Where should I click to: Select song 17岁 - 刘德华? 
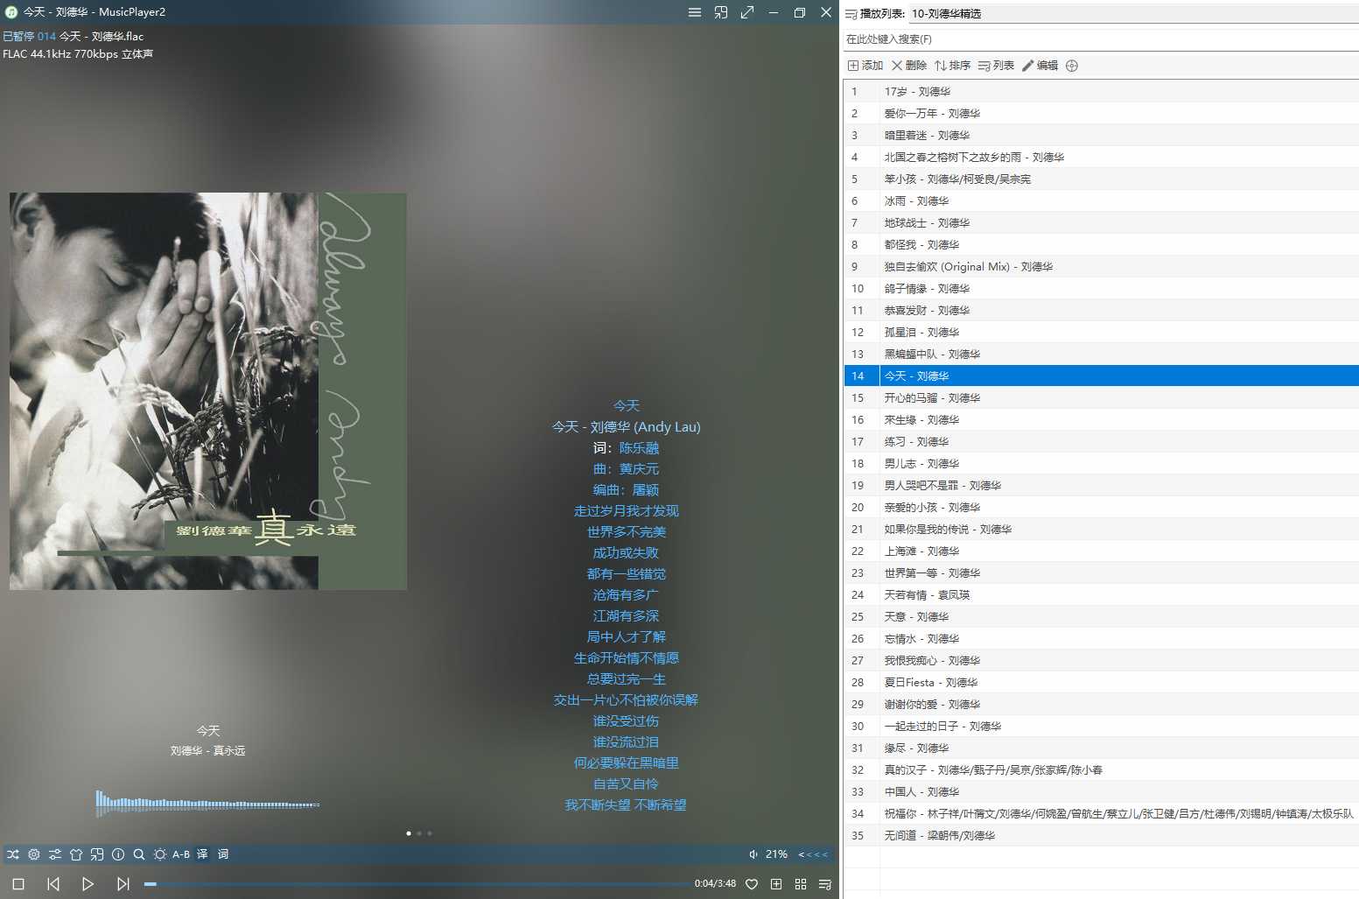[1101, 91]
